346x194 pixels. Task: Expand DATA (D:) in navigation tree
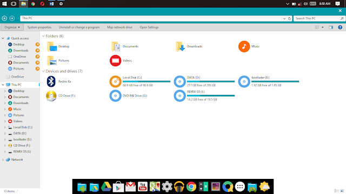pos(5,133)
